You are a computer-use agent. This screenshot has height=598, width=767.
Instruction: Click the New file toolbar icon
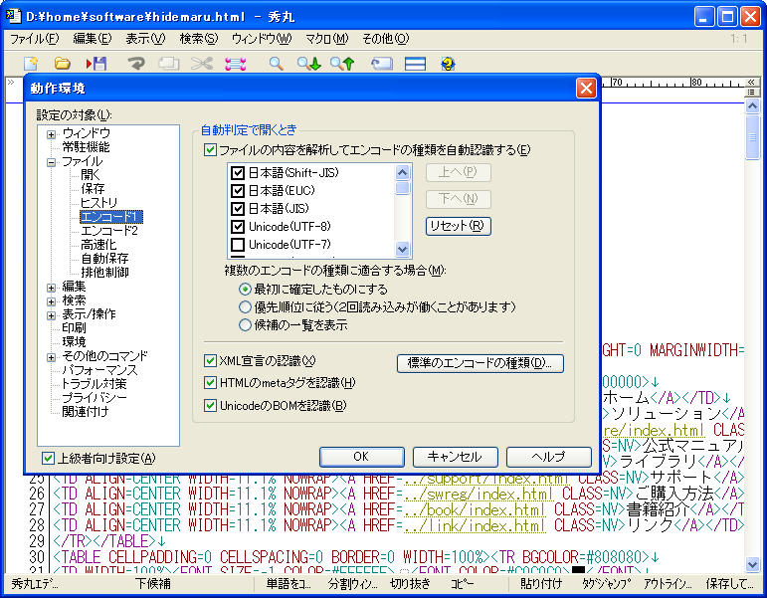pos(31,64)
